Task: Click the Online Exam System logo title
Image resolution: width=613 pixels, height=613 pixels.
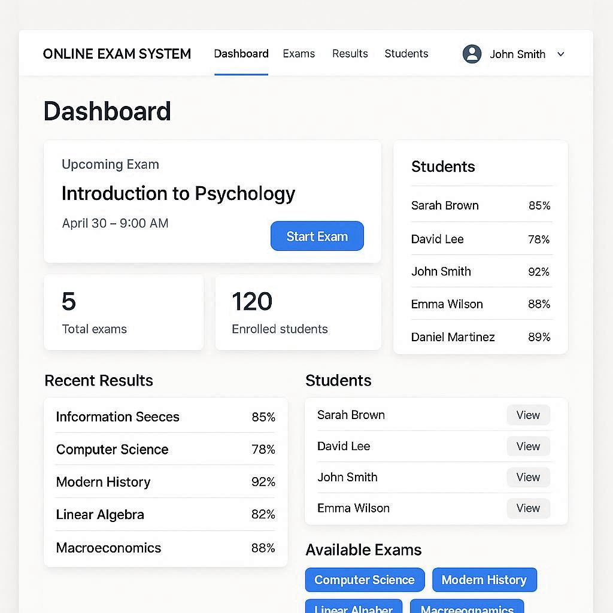Action: pos(117,54)
